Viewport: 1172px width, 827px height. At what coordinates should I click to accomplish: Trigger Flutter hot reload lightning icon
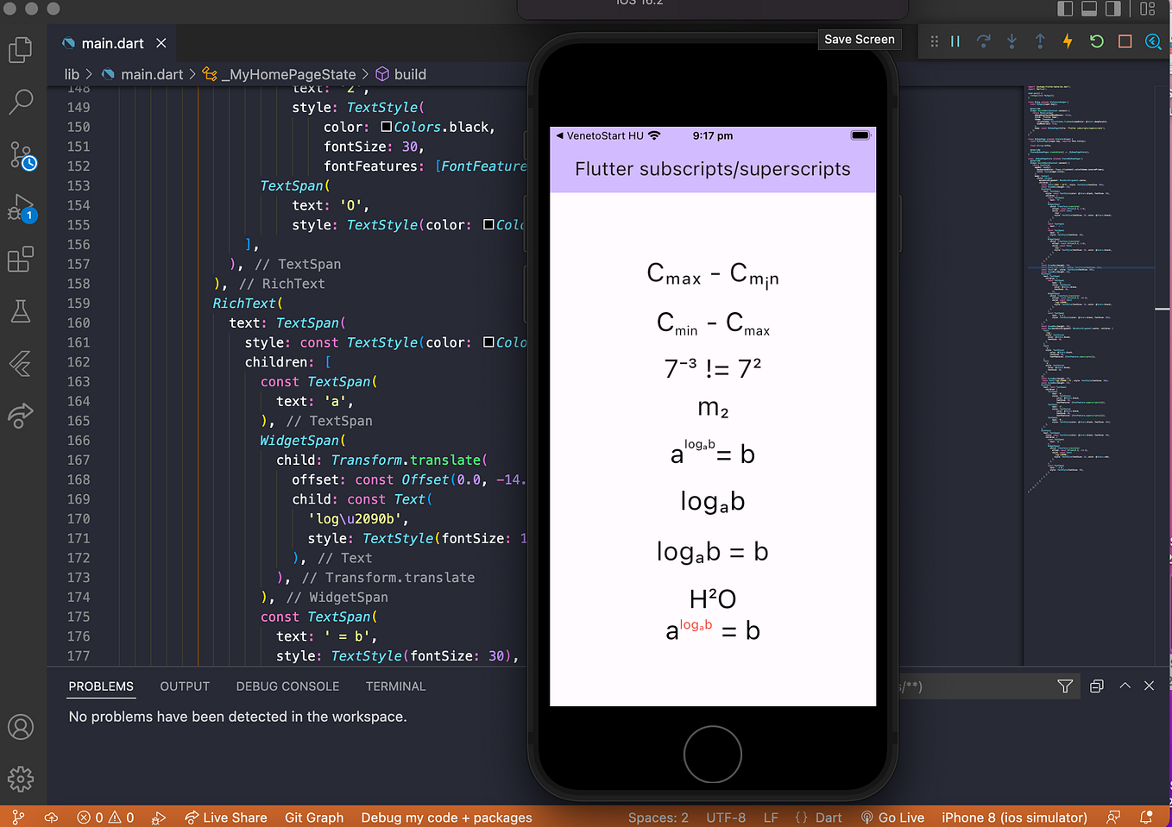pos(1067,40)
